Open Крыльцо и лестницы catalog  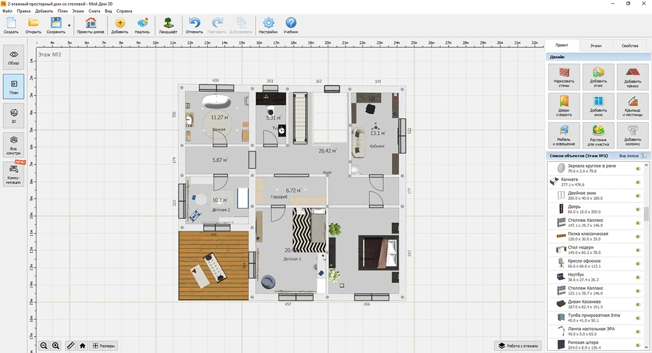(632, 106)
